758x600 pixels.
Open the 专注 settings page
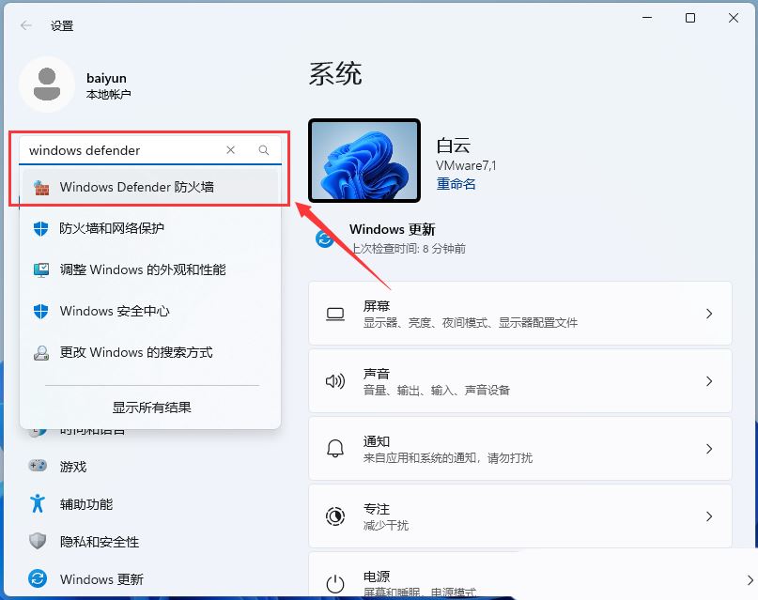click(x=521, y=515)
